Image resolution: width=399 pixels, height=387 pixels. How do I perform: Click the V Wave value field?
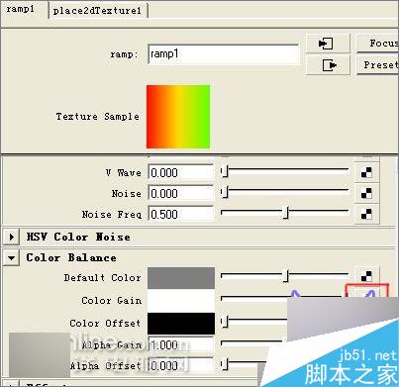181,172
